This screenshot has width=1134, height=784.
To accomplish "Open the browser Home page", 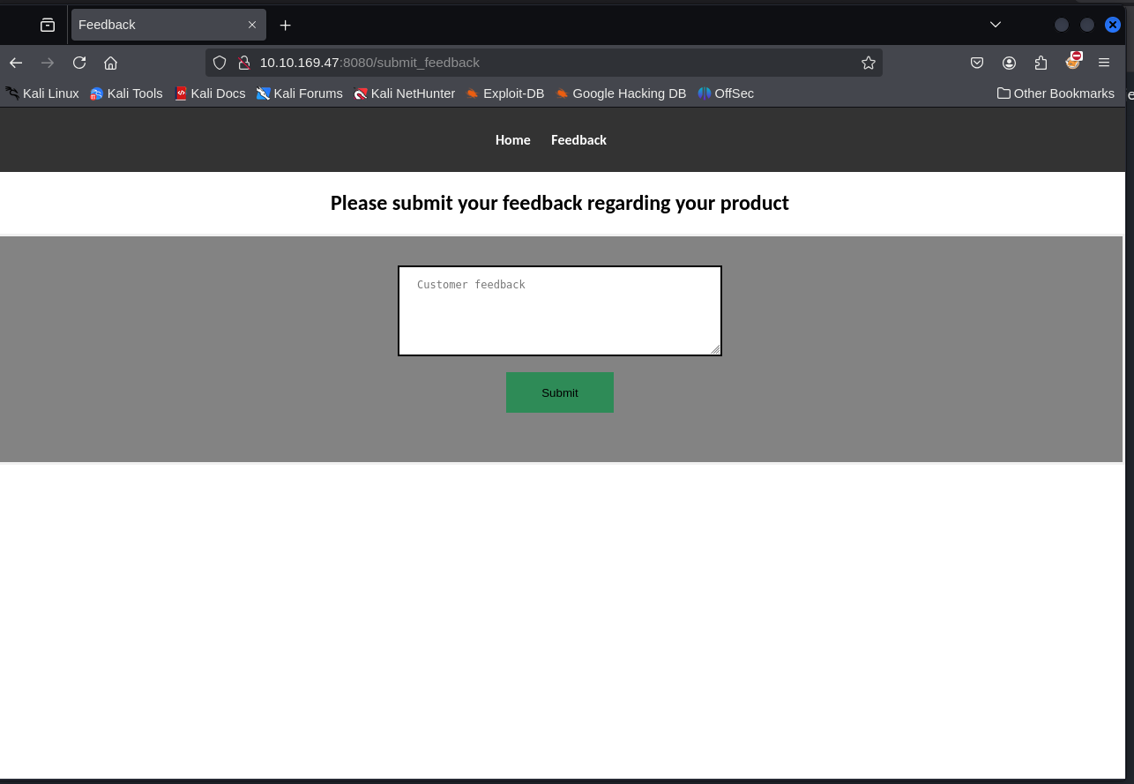I will tap(111, 63).
